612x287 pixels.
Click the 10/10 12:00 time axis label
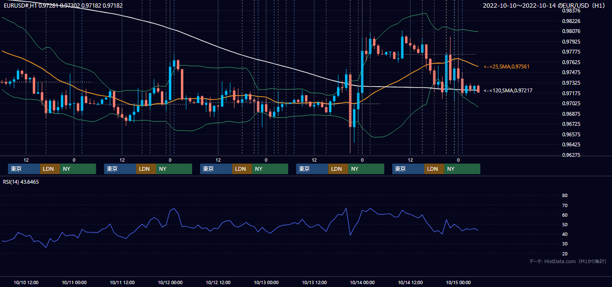[x=26, y=282]
